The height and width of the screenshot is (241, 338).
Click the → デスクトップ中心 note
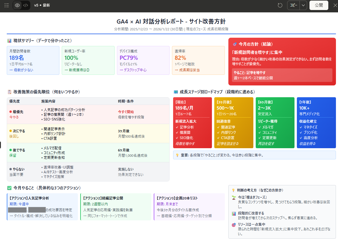click(133, 70)
